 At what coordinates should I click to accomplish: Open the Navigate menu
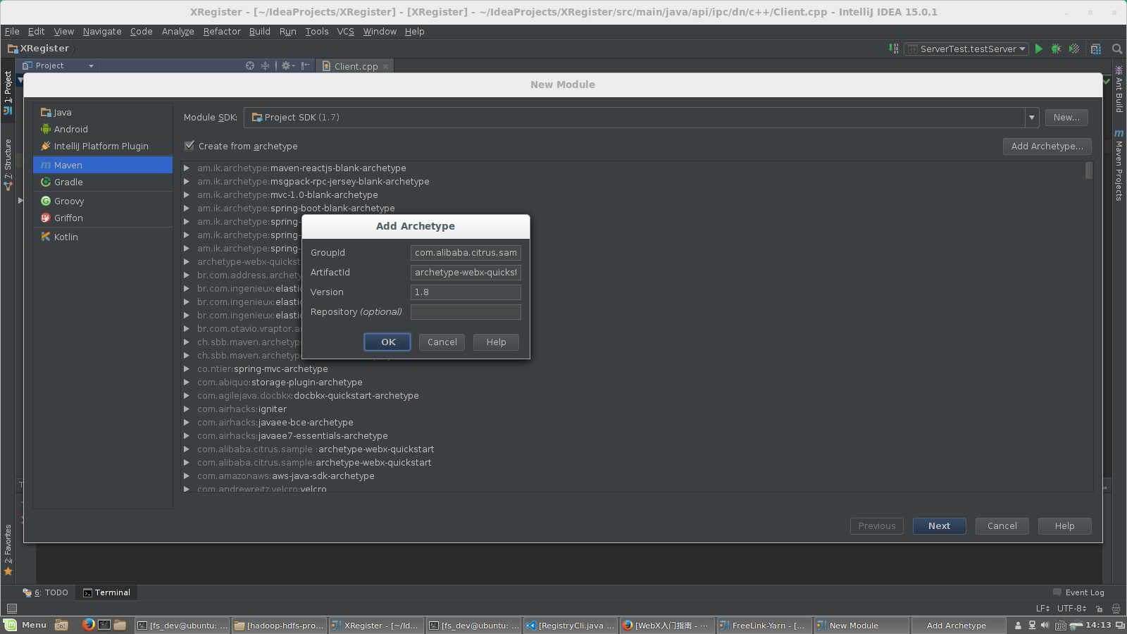(x=102, y=32)
